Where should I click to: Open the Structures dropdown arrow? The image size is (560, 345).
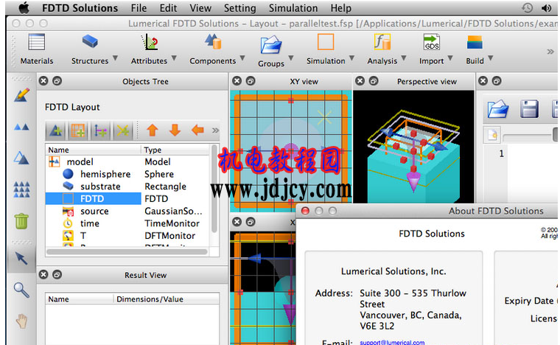pyautogui.click(x=115, y=57)
